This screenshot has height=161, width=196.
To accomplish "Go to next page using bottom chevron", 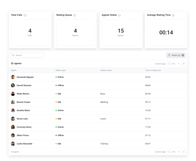I will 184,152.
